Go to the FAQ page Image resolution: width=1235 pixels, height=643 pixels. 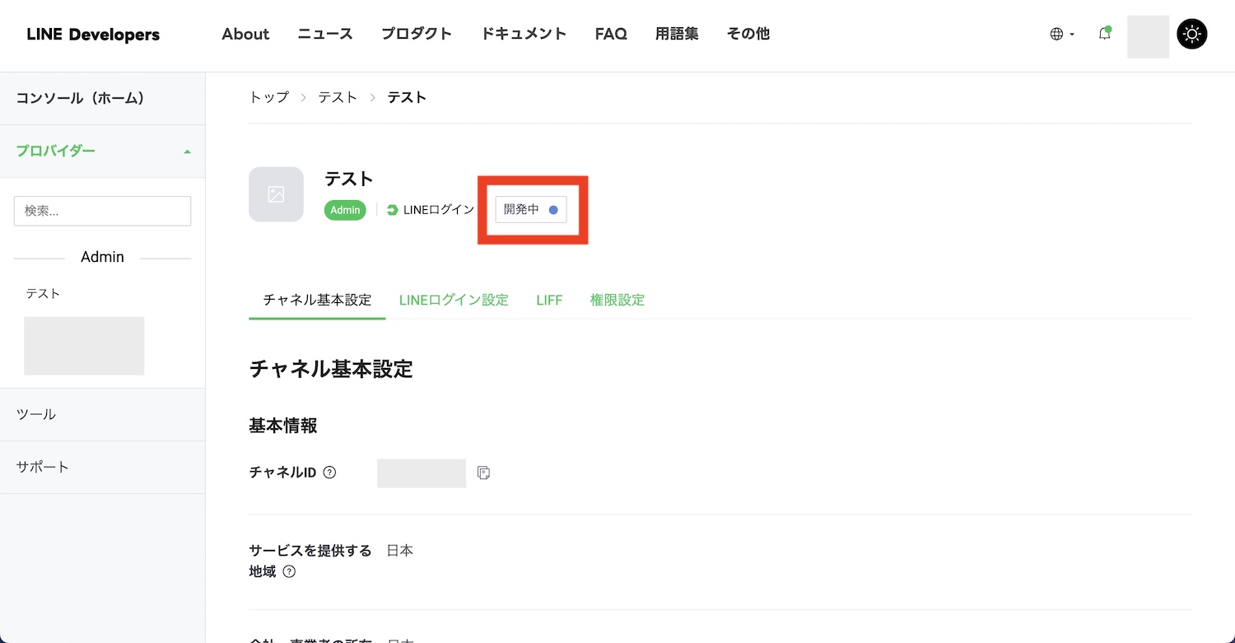point(611,34)
